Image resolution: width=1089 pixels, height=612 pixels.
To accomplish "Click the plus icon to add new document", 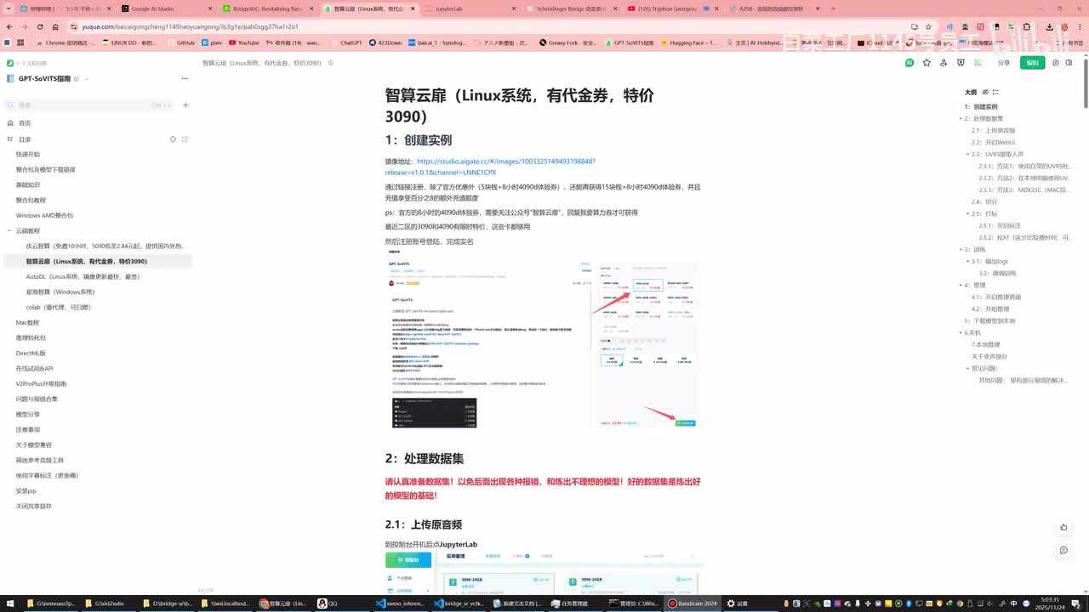I will pyautogui.click(x=185, y=105).
